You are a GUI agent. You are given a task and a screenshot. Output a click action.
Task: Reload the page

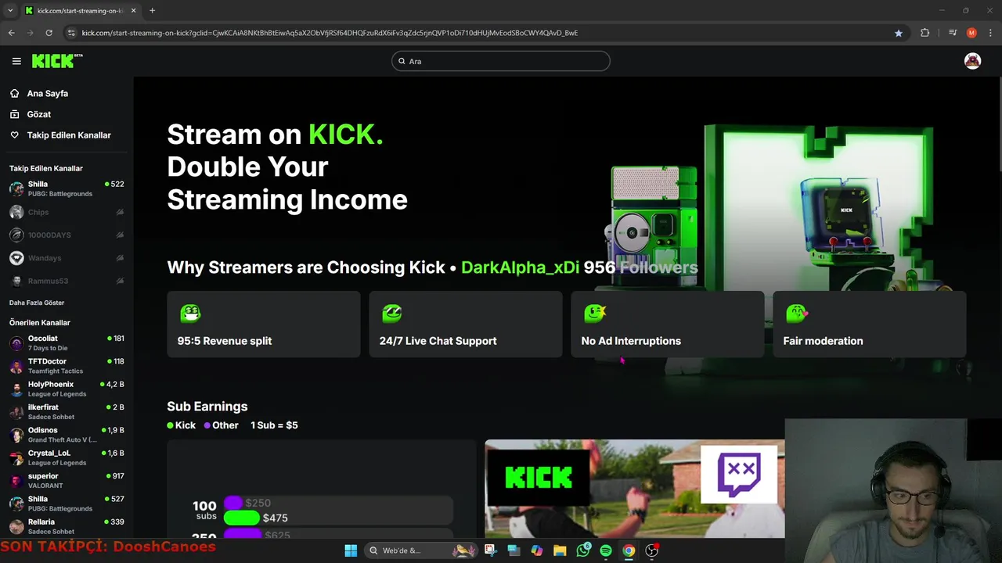[49, 33]
